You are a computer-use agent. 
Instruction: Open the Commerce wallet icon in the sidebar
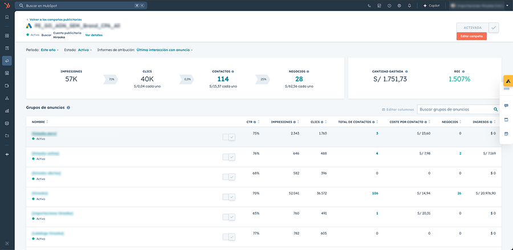click(x=7, y=85)
